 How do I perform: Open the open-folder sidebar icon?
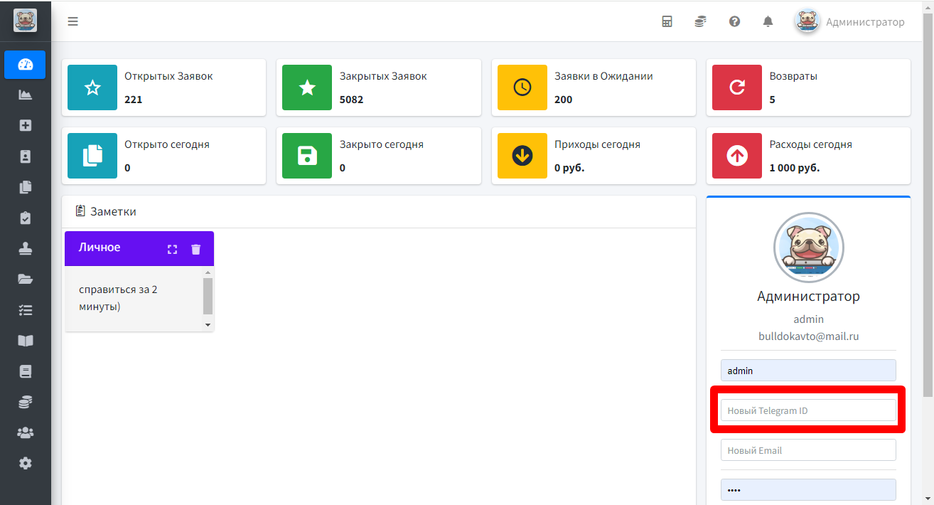pyautogui.click(x=26, y=279)
